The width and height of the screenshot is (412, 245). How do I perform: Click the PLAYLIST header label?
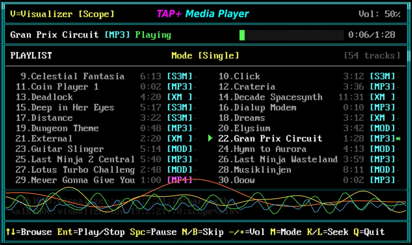pos(31,56)
